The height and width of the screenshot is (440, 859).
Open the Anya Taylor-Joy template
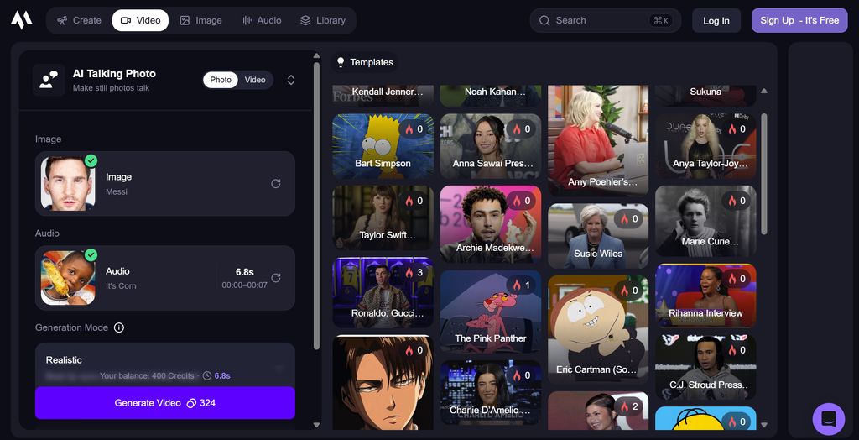coord(705,146)
